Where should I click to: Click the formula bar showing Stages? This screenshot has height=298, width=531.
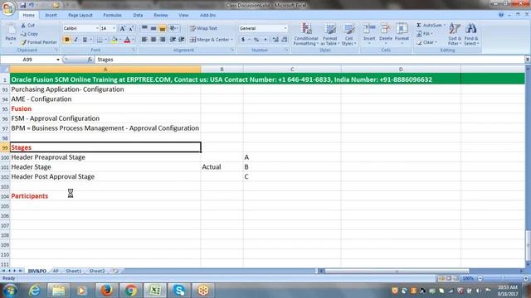point(309,60)
